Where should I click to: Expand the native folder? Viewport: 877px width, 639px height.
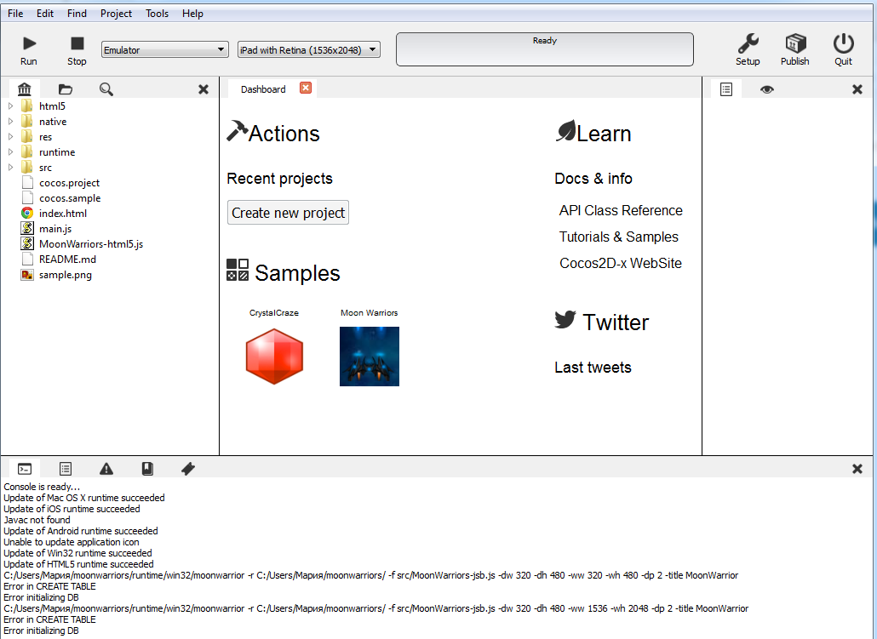tap(10, 121)
